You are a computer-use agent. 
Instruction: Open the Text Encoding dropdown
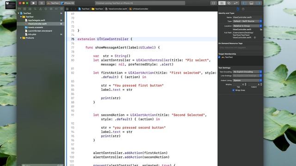tap(247, 72)
